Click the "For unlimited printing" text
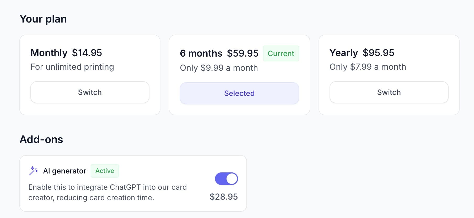 (72, 67)
